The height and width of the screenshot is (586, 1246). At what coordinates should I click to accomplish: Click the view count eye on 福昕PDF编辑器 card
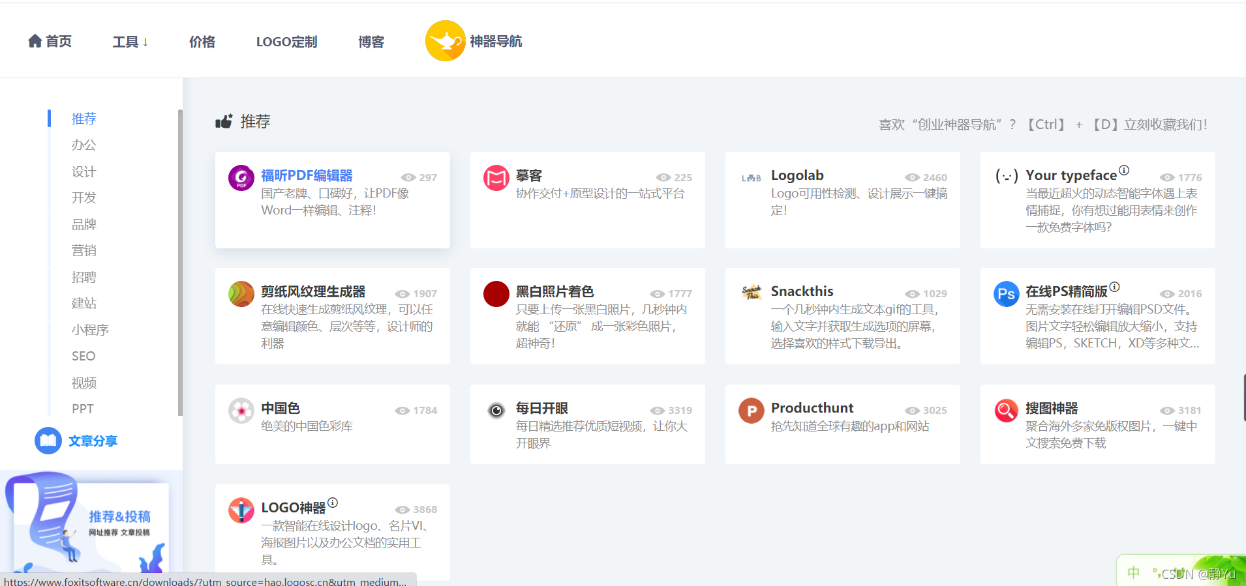click(408, 177)
